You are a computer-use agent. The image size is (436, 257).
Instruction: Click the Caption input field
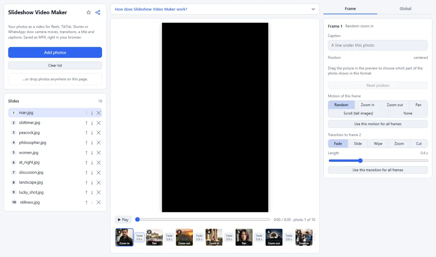[378, 45]
